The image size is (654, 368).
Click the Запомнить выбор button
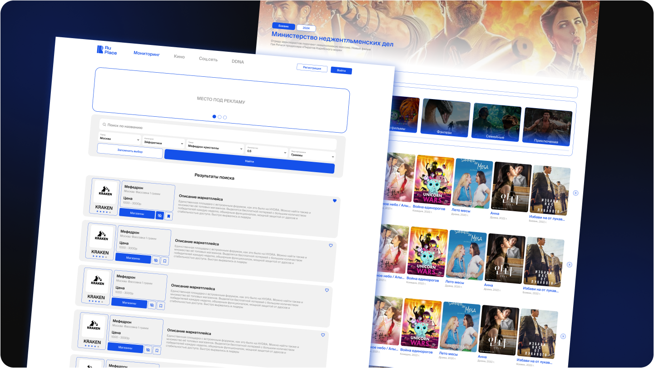(x=130, y=151)
